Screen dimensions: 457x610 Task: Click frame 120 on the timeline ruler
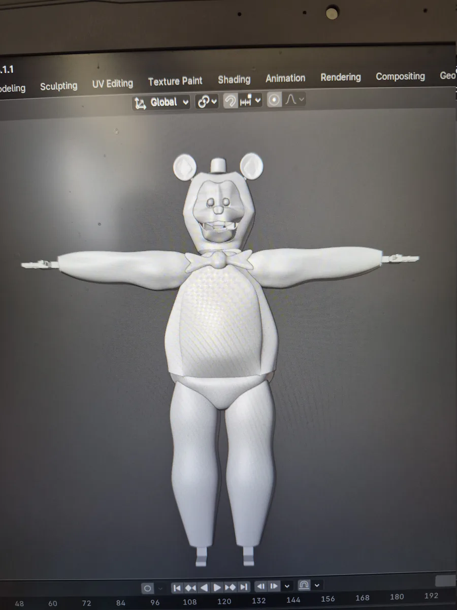pos(224,601)
